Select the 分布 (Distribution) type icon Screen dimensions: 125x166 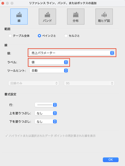click(76, 17)
